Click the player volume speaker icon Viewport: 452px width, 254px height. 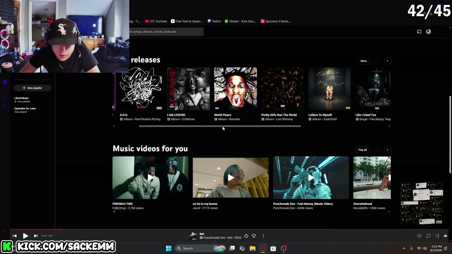[x=419, y=236]
